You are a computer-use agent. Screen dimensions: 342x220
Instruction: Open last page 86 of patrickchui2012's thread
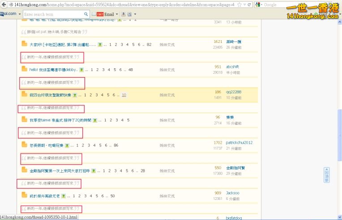(116, 145)
